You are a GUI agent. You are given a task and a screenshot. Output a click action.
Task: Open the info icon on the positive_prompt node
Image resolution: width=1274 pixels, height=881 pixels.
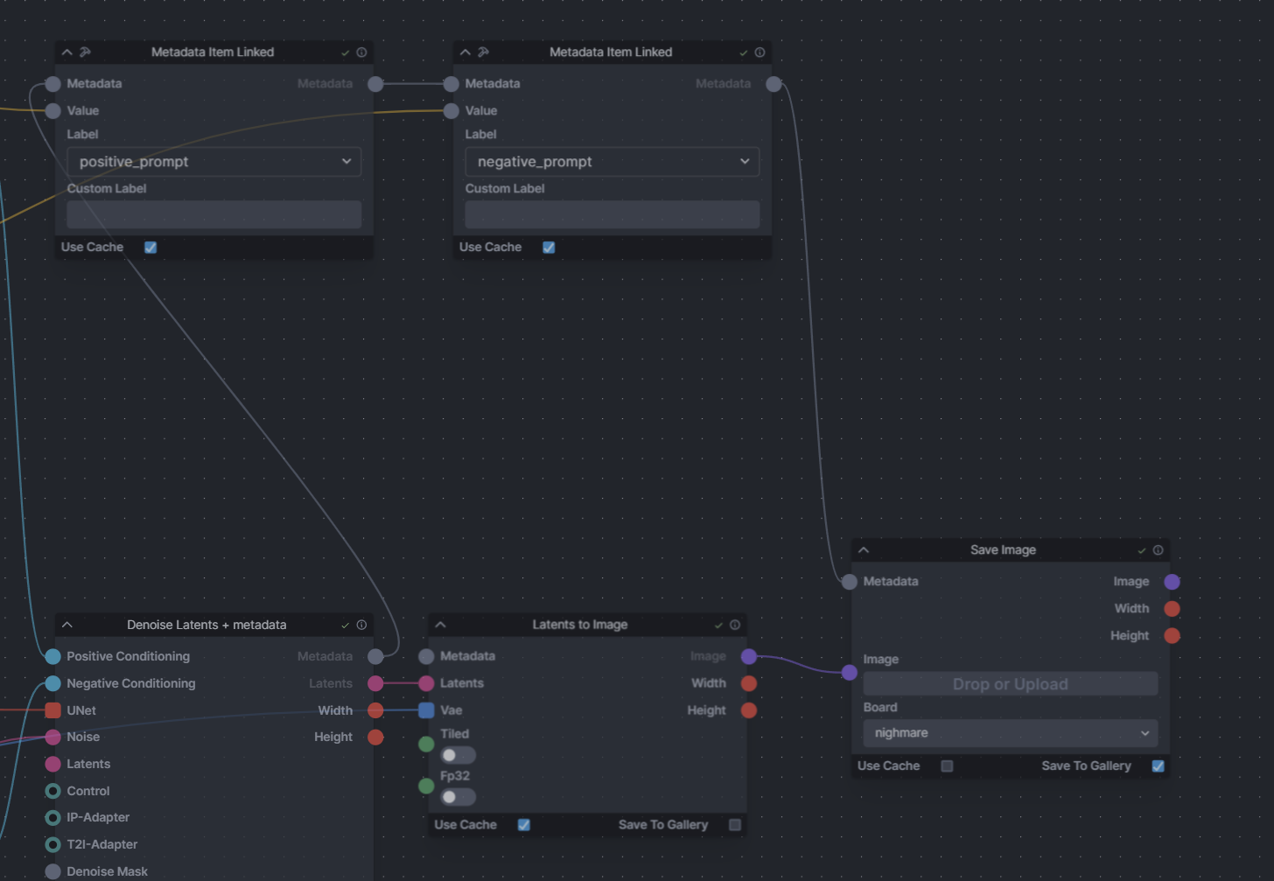click(361, 52)
